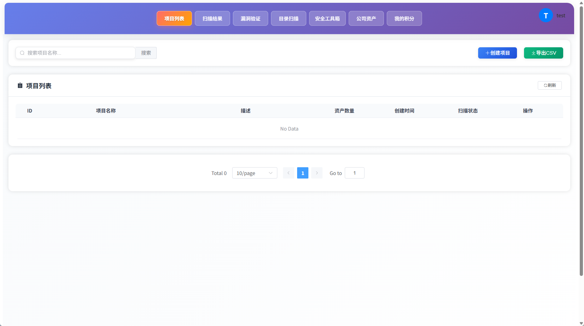Click the search magnifier icon
The height and width of the screenshot is (326, 584).
pyautogui.click(x=22, y=53)
